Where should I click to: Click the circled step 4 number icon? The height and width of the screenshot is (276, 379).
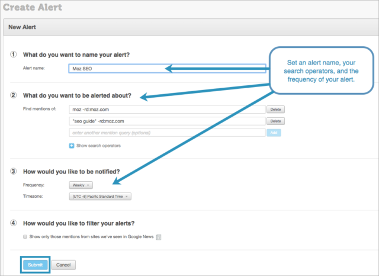[x=14, y=223]
